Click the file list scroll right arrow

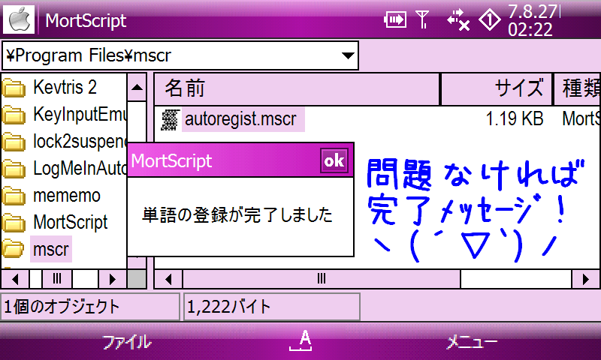(586, 279)
